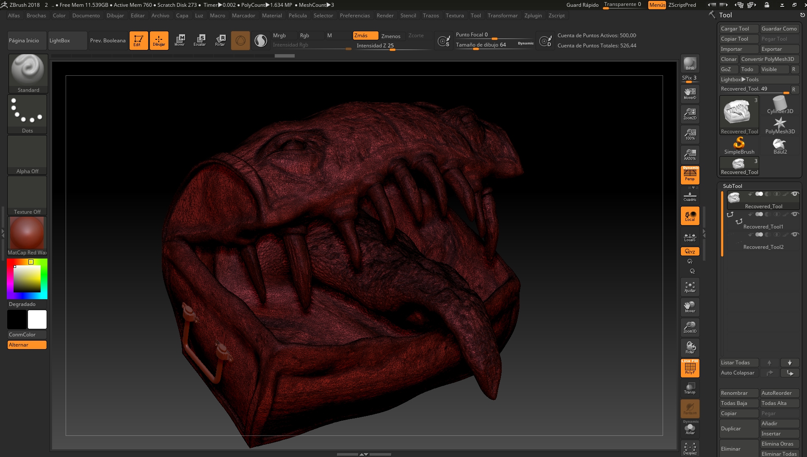
Task: Toggle XYZ rotation mode
Action: (690, 251)
